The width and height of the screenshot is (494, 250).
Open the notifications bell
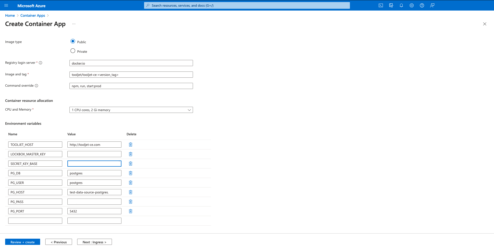pyautogui.click(x=401, y=5)
